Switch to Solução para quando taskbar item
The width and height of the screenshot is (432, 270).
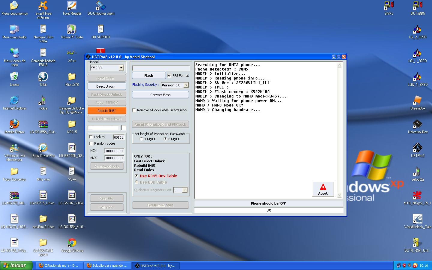[x=107, y=265]
